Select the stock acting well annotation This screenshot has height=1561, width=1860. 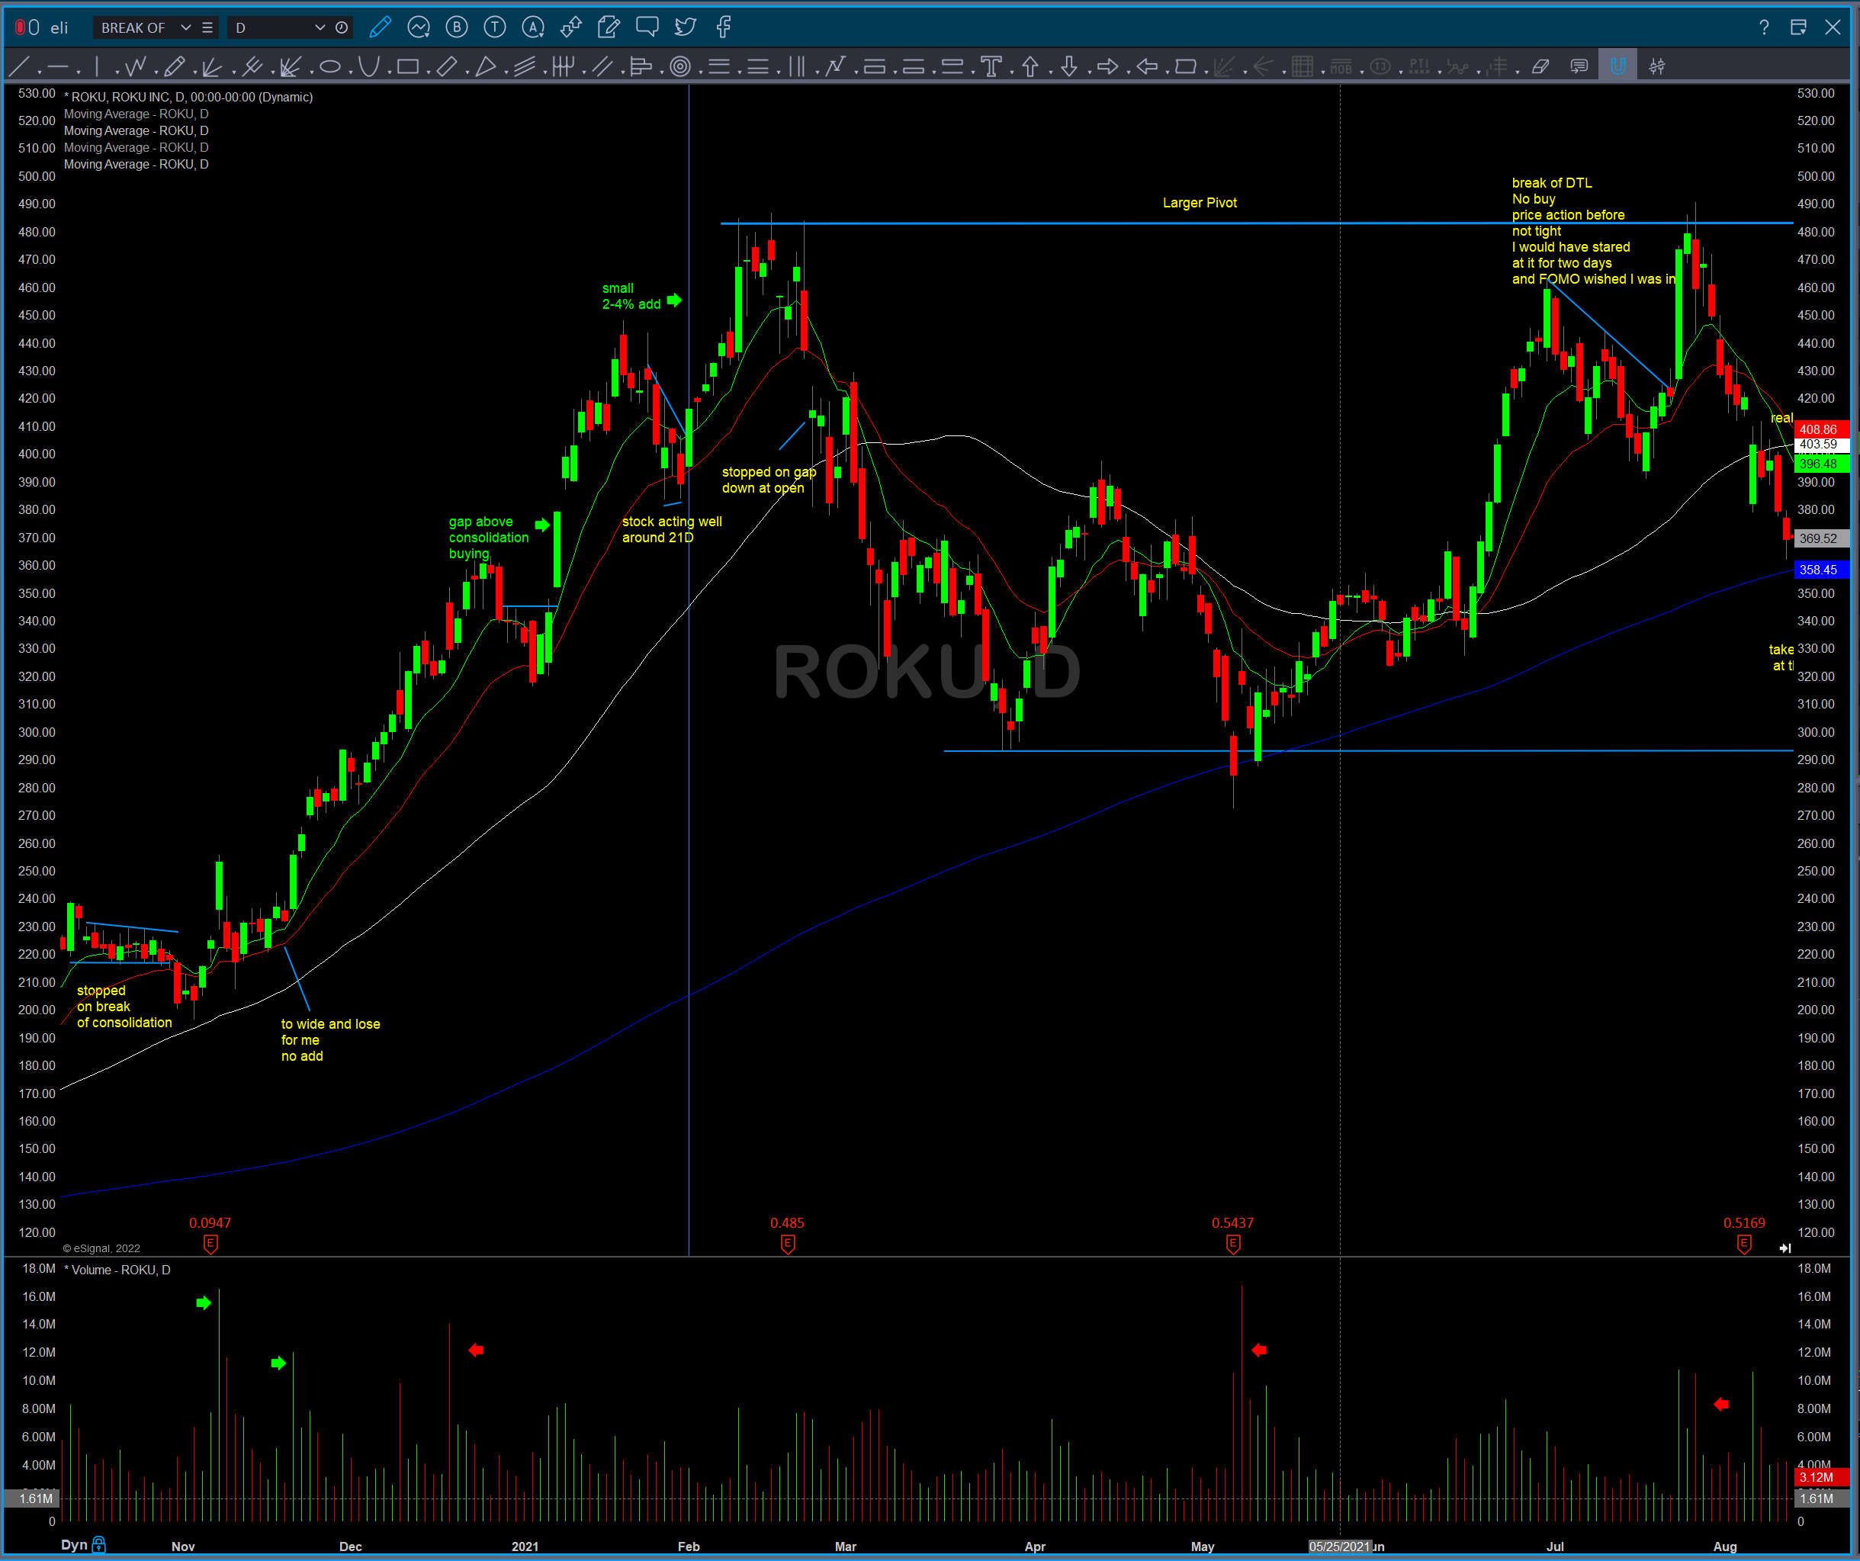(671, 530)
